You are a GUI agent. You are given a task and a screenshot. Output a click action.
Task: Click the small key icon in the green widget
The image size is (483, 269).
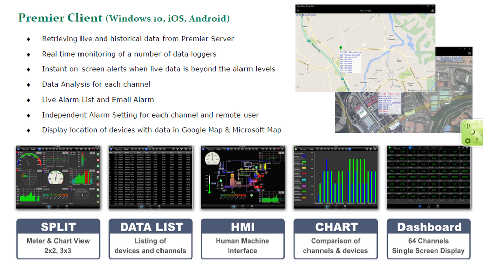pyautogui.click(x=477, y=140)
